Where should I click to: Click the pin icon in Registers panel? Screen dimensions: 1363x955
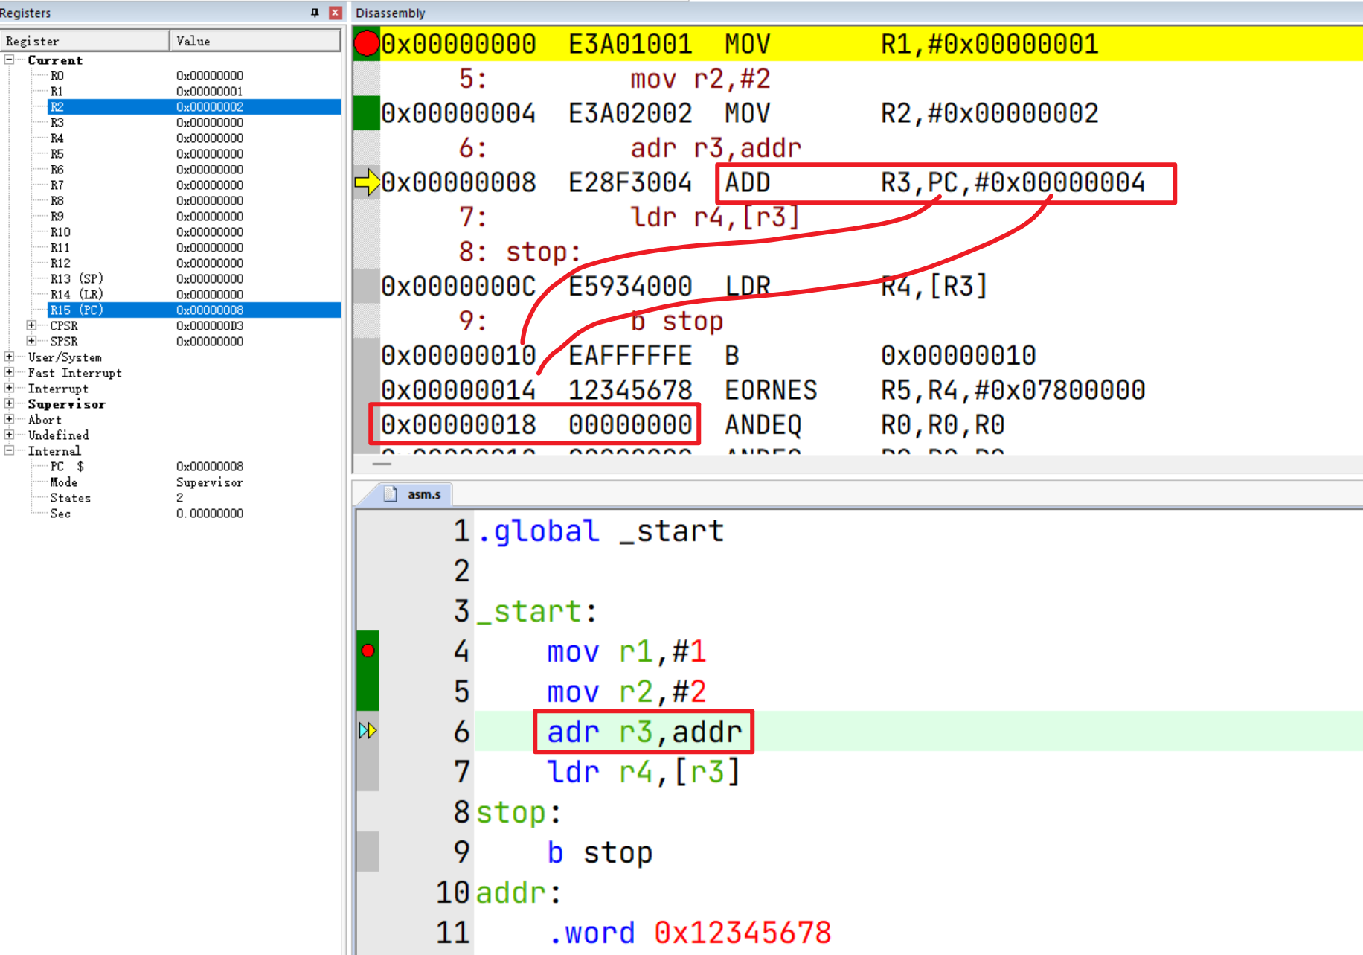[315, 13]
